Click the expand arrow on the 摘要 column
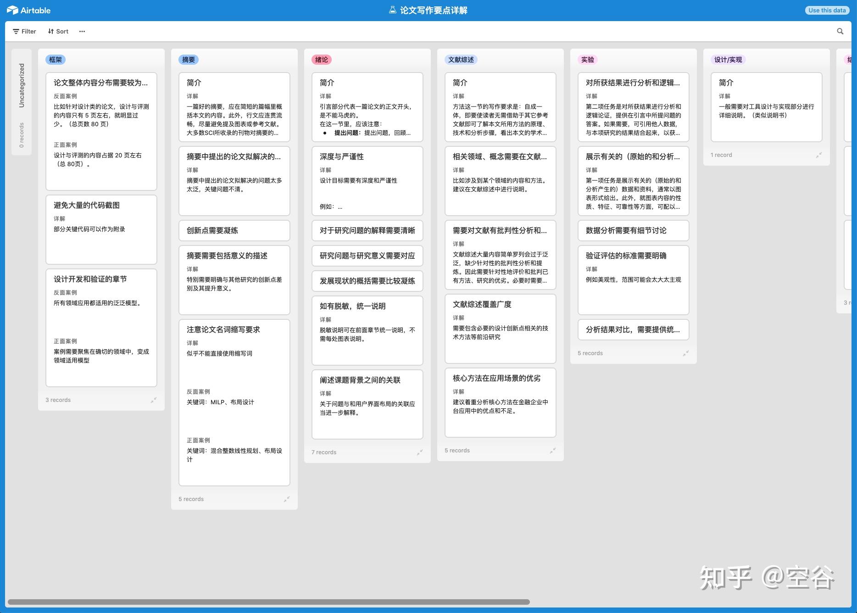This screenshot has height=613, width=857. coord(287,499)
